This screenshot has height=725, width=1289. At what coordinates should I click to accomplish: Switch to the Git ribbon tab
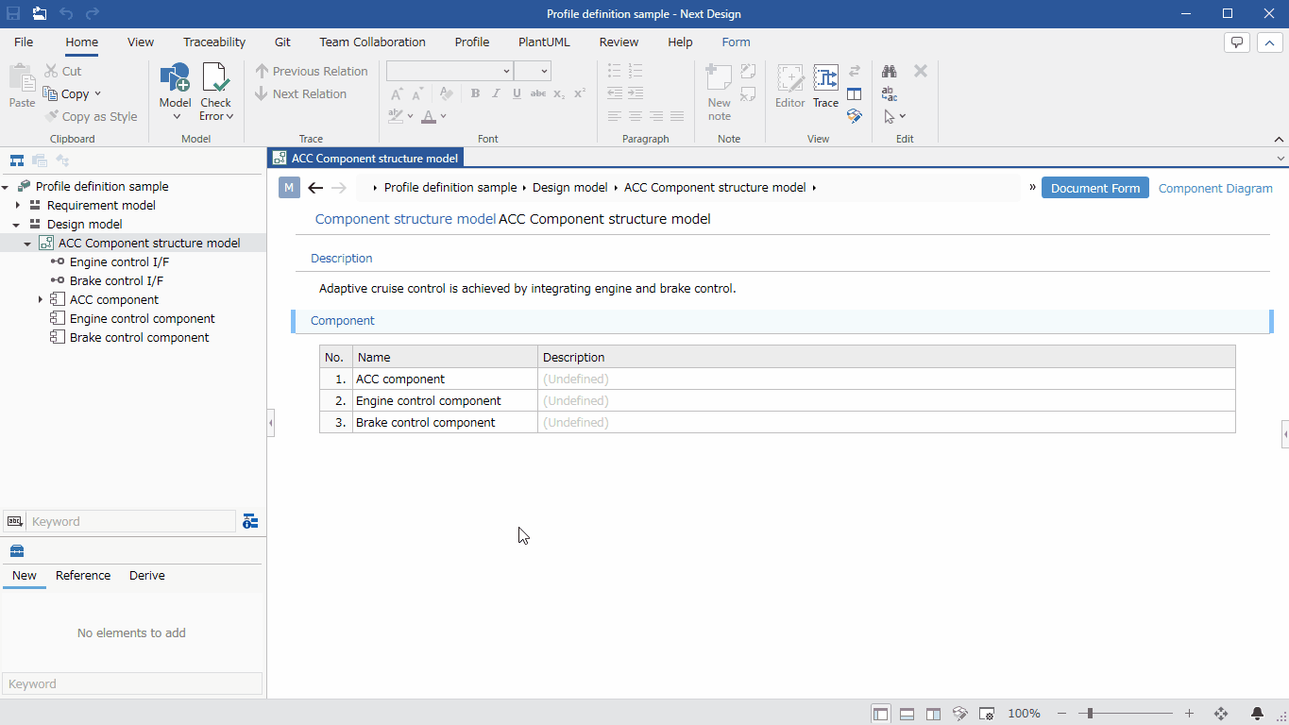(282, 42)
